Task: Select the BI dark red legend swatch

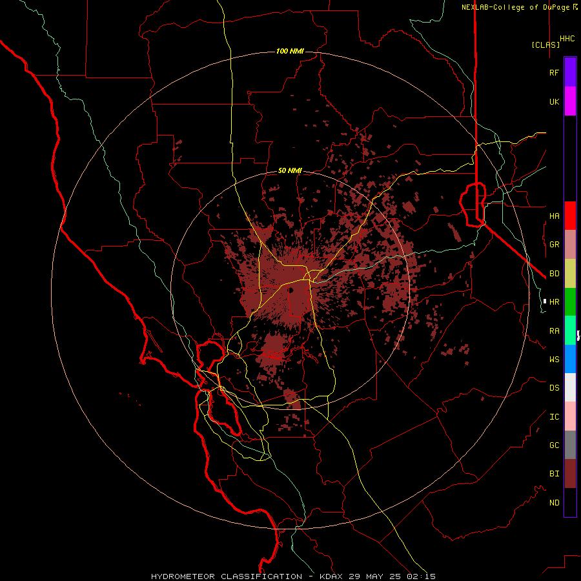Action: click(x=570, y=474)
